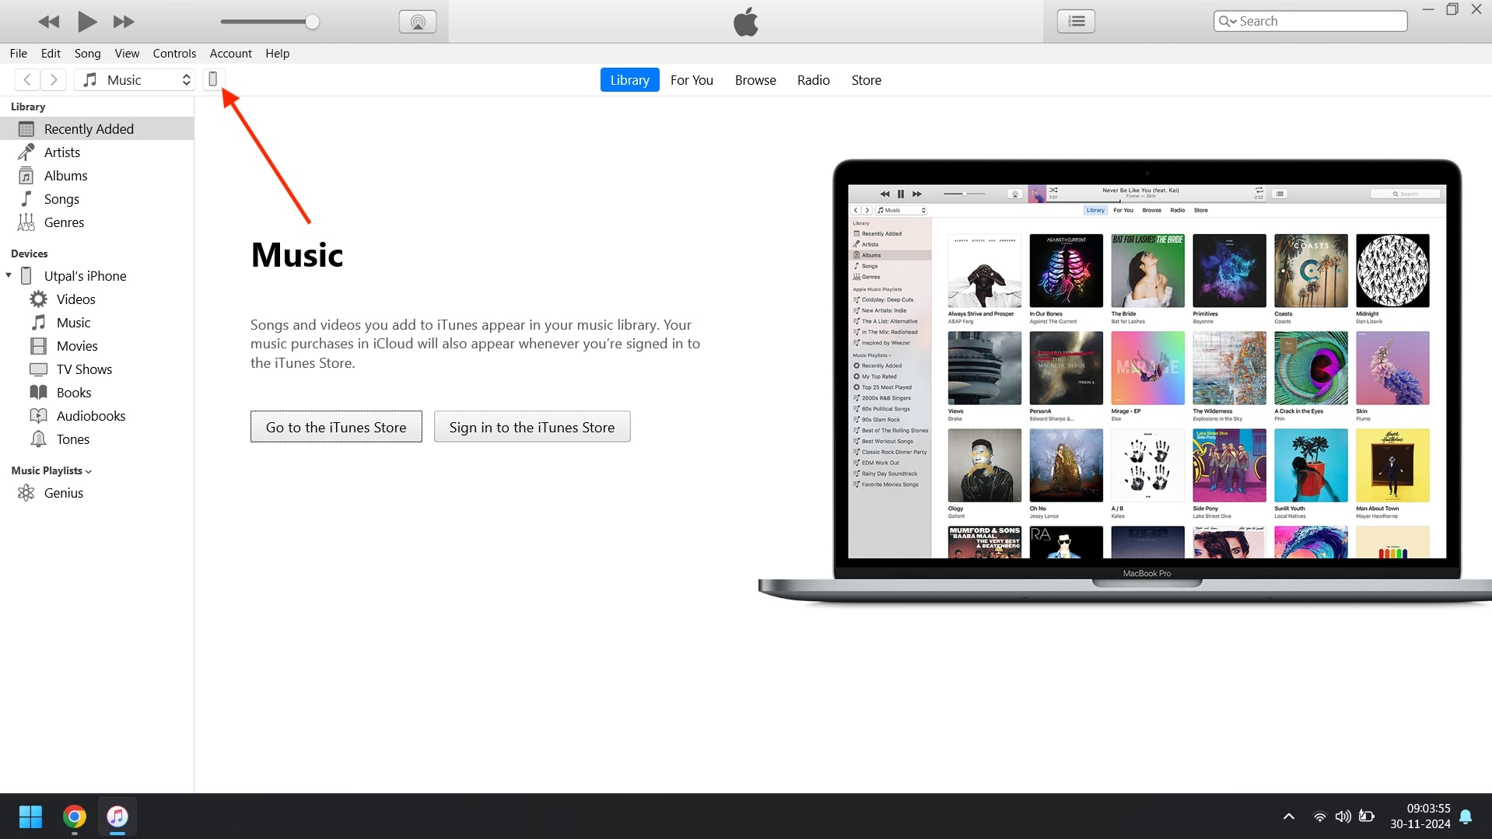
Task: Select the Albums icon in sidebar
Action: coord(26,176)
